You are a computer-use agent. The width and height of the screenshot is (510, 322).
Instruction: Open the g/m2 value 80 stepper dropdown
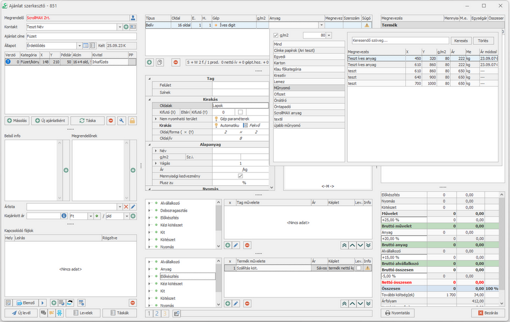(x=328, y=35)
